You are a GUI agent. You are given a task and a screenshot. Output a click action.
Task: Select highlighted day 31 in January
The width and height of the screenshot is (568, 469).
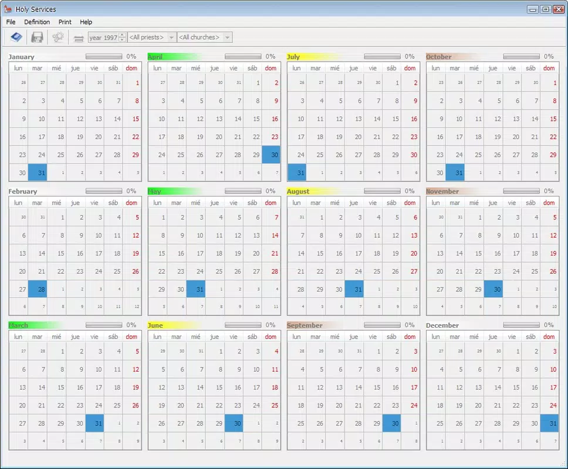pyautogui.click(x=38, y=172)
